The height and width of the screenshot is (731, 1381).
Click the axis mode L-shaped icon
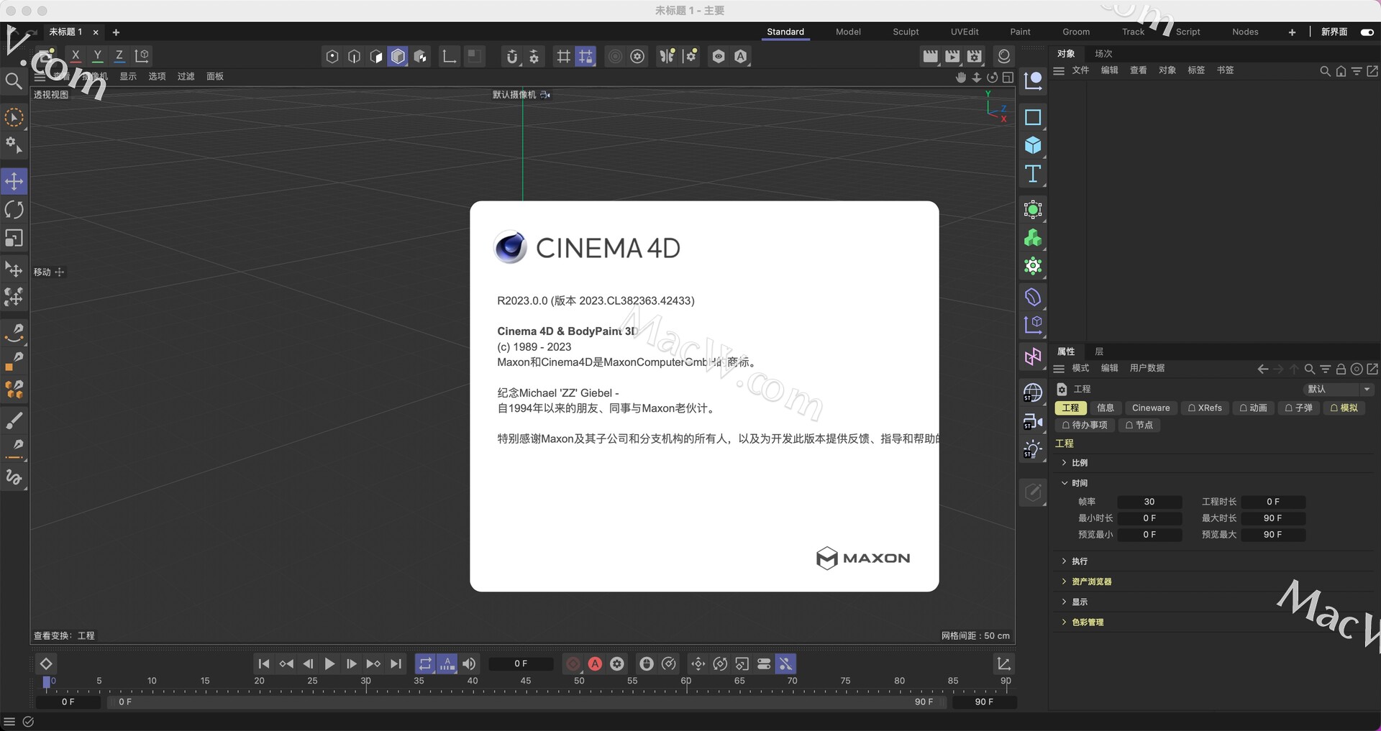pos(450,56)
